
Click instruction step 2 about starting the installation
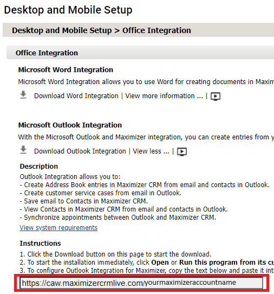(147, 262)
